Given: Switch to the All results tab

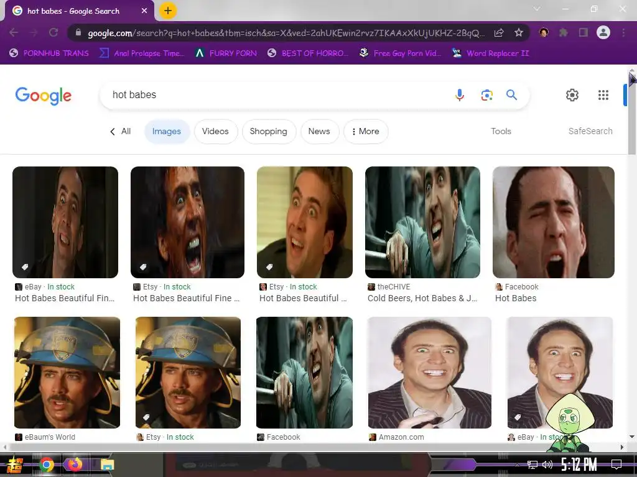Looking at the screenshot, I should pyautogui.click(x=126, y=132).
